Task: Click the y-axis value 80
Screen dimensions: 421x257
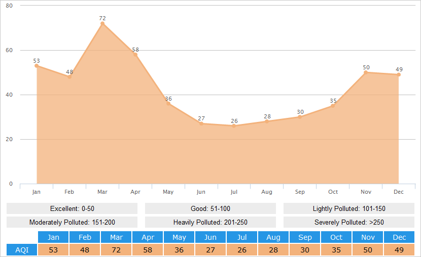Action: pos(9,6)
